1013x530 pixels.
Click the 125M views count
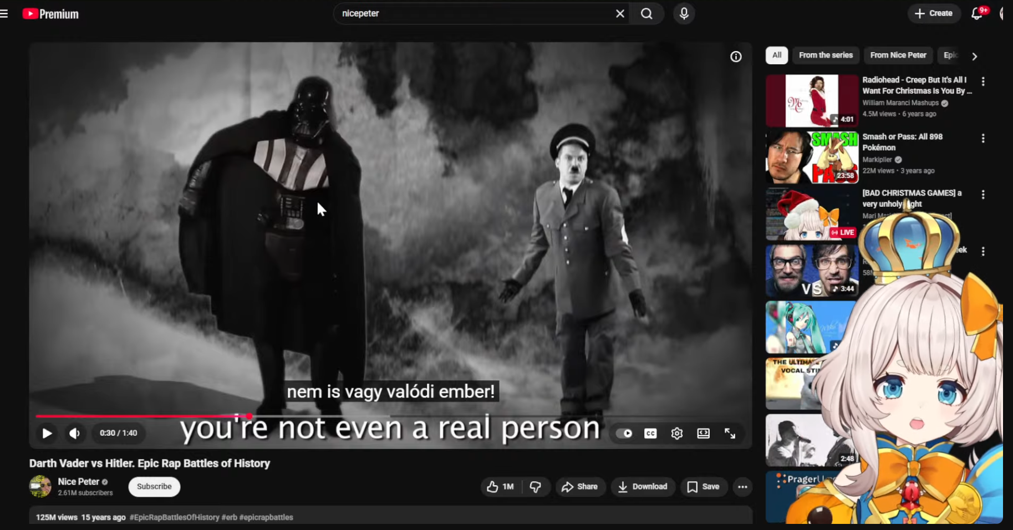tap(57, 517)
